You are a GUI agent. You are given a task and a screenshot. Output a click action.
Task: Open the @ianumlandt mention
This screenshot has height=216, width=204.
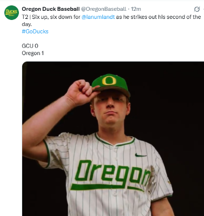point(98,17)
